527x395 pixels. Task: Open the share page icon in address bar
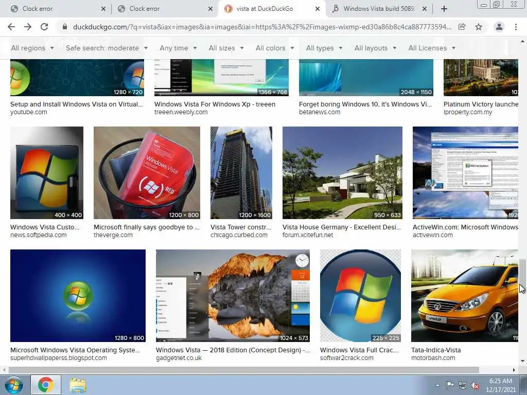(x=462, y=27)
